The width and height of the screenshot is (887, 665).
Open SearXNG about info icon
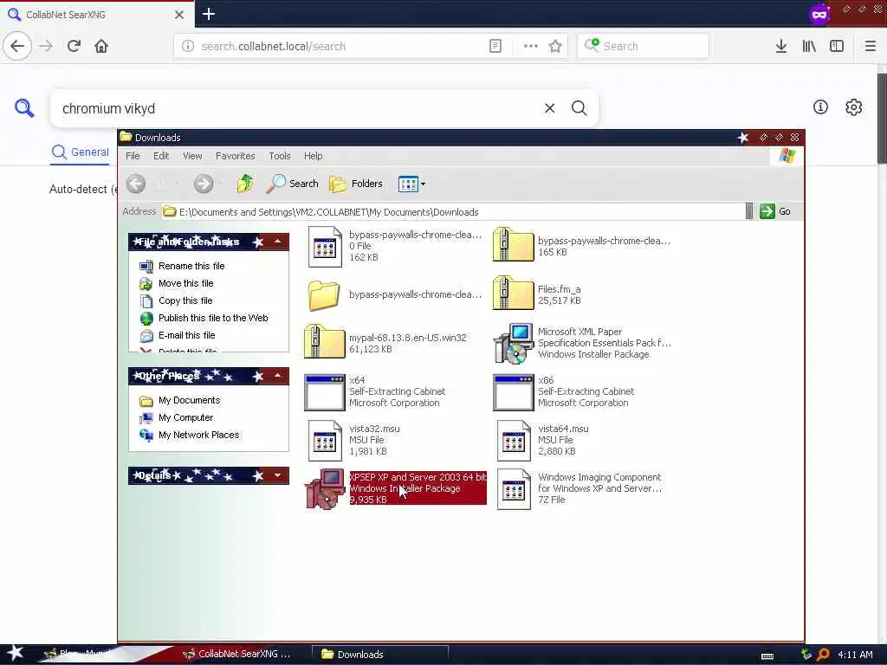pyautogui.click(x=820, y=107)
